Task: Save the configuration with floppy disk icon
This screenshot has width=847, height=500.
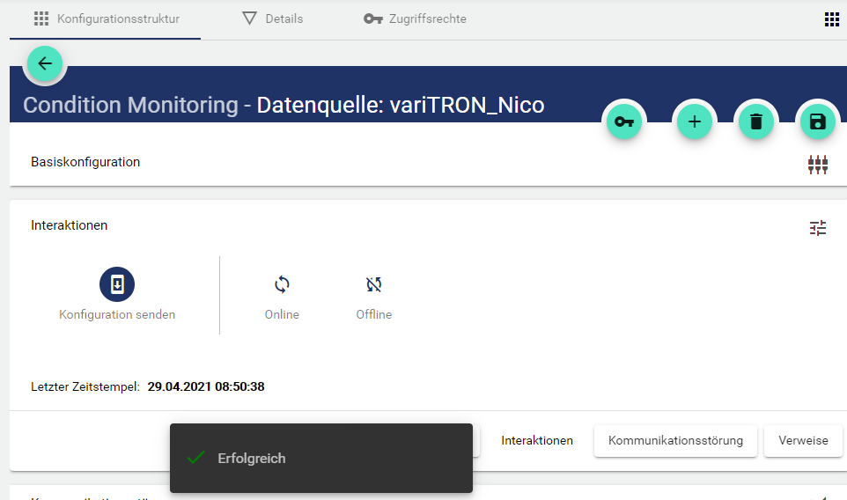Action: pyautogui.click(x=817, y=122)
